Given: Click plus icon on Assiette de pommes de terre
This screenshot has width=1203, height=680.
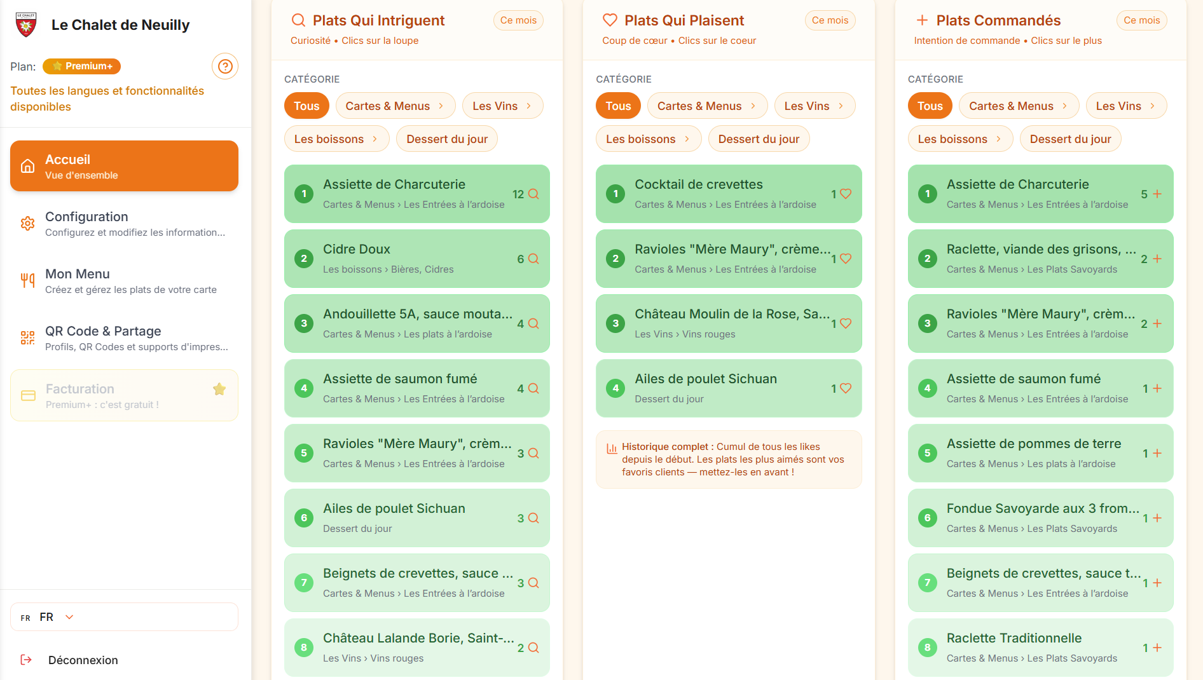Looking at the screenshot, I should click(1157, 453).
